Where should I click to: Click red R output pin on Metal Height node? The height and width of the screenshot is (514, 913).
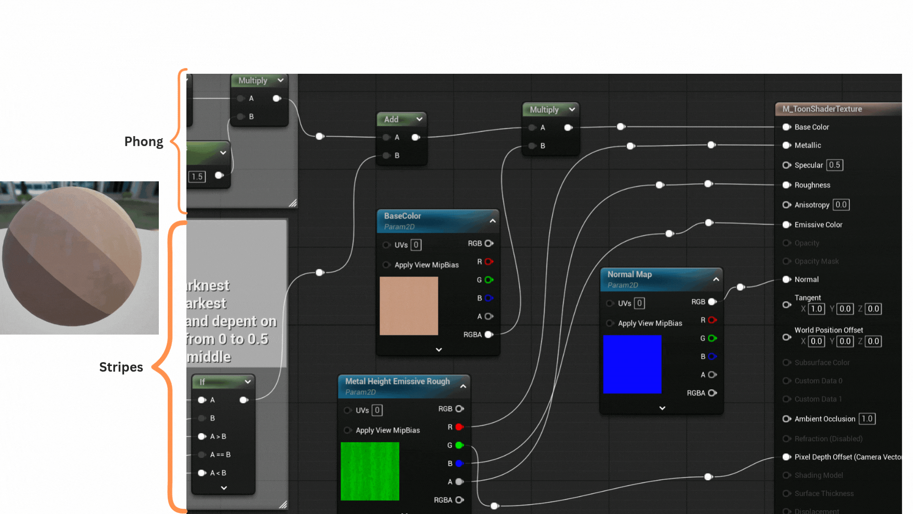459,427
